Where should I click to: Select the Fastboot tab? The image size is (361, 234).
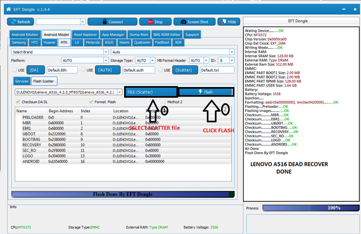[x=162, y=42]
